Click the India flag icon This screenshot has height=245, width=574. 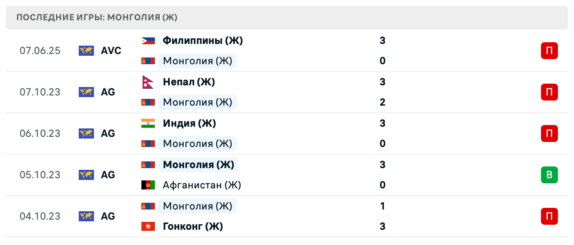tap(148, 123)
